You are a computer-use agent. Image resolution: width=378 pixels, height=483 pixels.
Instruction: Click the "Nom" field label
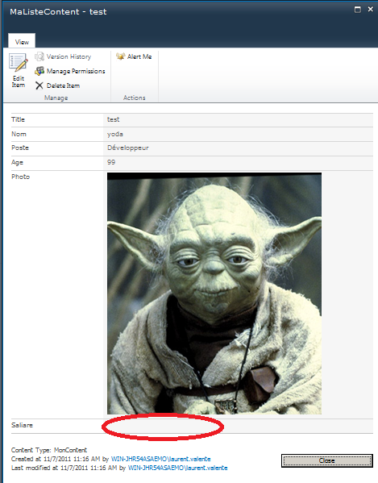click(19, 134)
